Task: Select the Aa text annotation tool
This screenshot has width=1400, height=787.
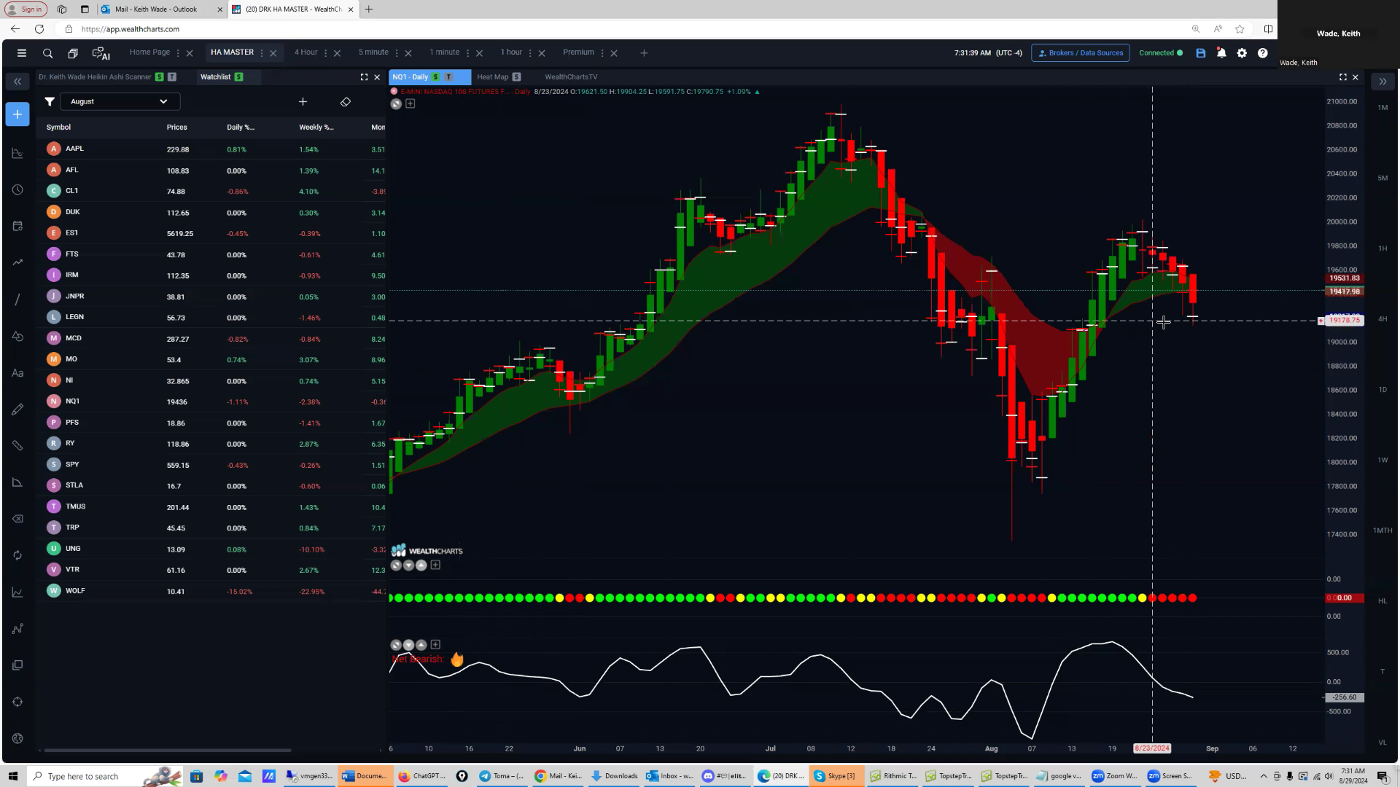Action: pyautogui.click(x=17, y=373)
